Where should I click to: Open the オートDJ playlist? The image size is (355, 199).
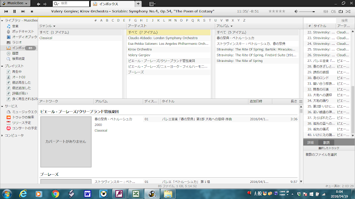click(18, 77)
